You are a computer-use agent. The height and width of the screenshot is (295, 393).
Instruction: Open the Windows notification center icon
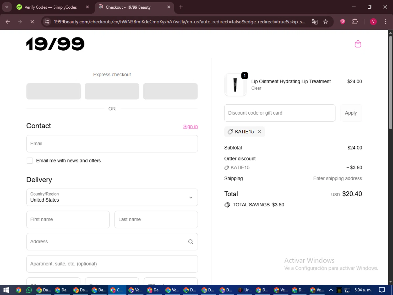click(382, 290)
